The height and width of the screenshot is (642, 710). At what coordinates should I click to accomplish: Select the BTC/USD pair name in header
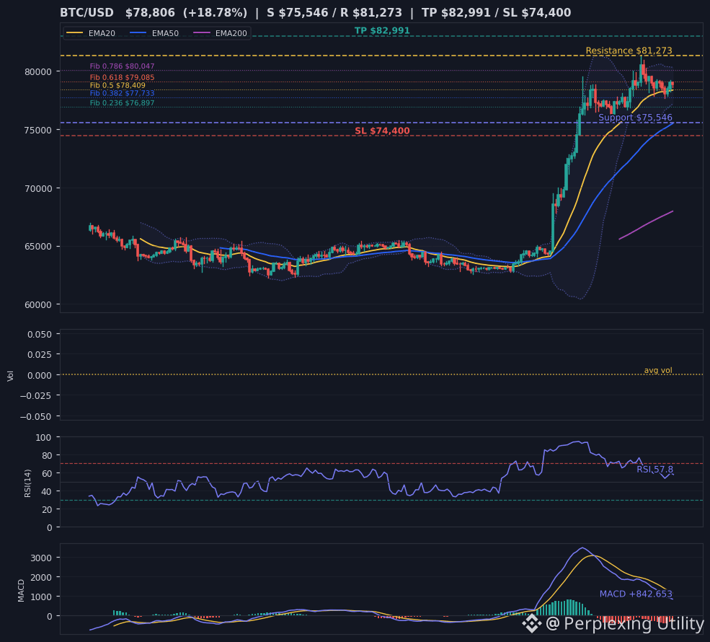[x=87, y=13]
